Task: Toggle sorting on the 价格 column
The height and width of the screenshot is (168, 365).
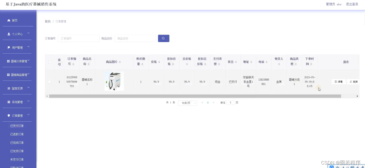Action: 156,61
